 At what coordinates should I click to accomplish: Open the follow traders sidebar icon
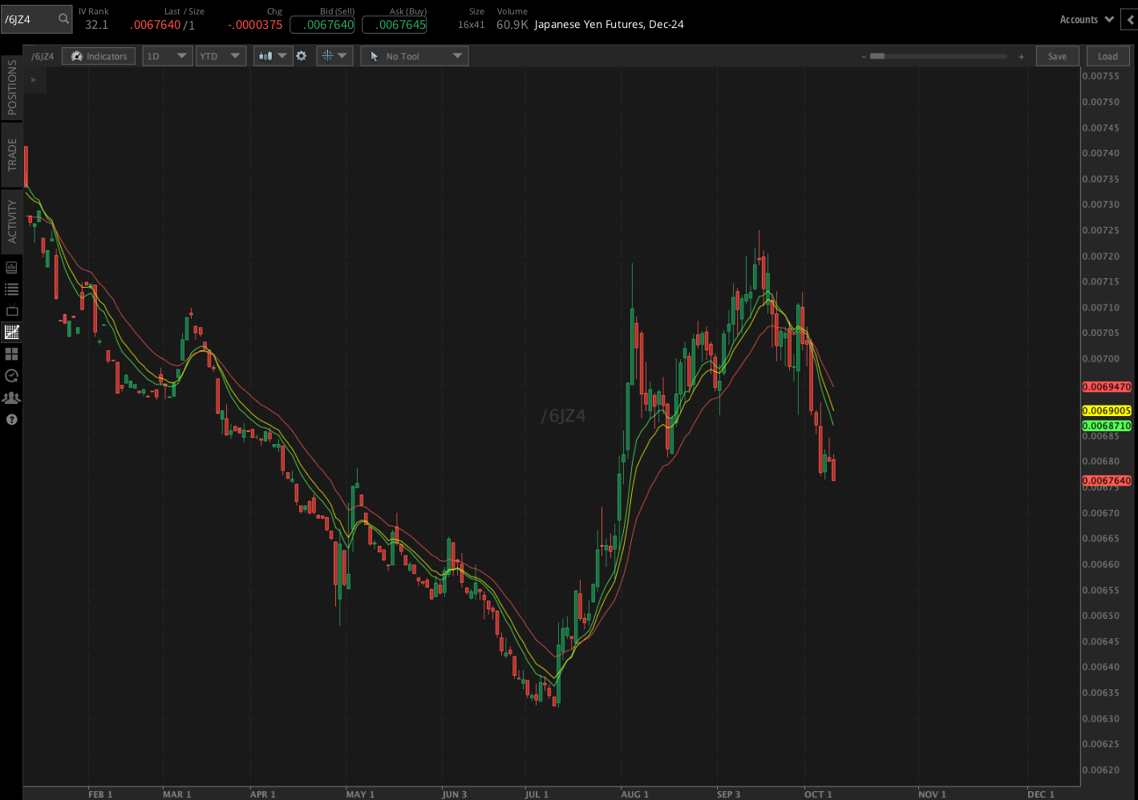(11, 397)
